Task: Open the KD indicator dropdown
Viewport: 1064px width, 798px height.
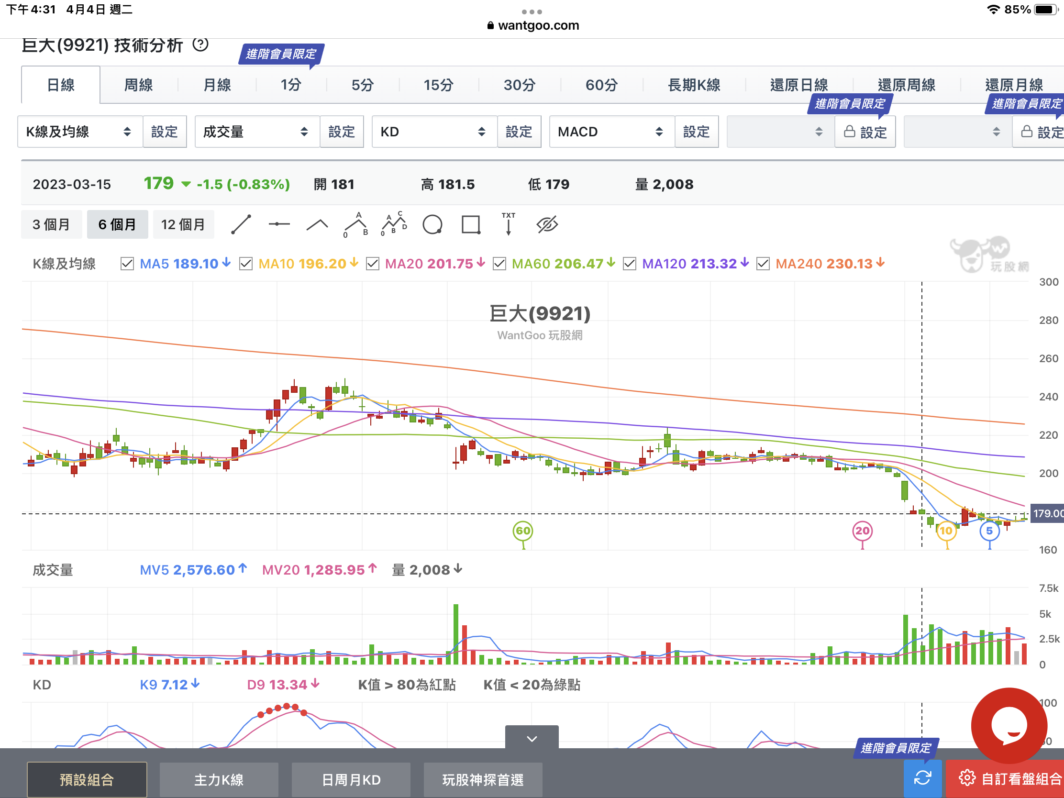Action: pyautogui.click(x=434, y=132)
